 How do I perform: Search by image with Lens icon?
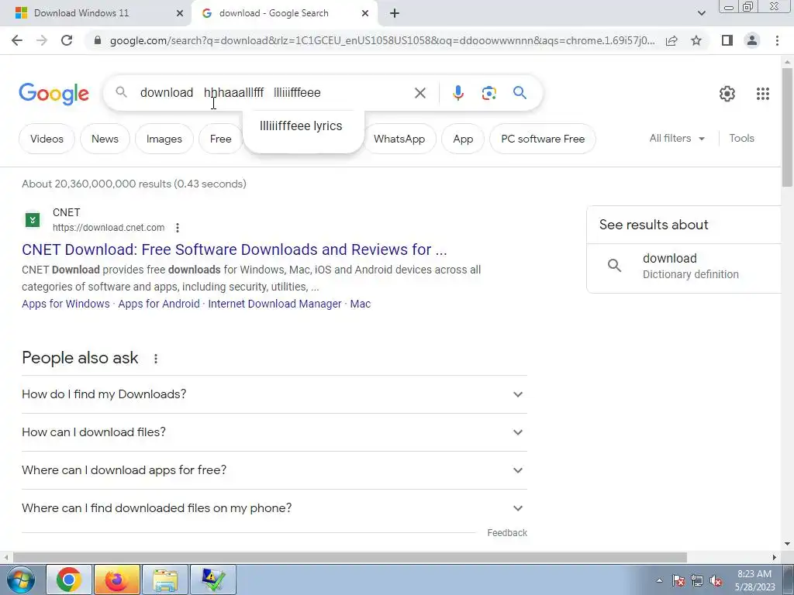click(x=488, y=93)
